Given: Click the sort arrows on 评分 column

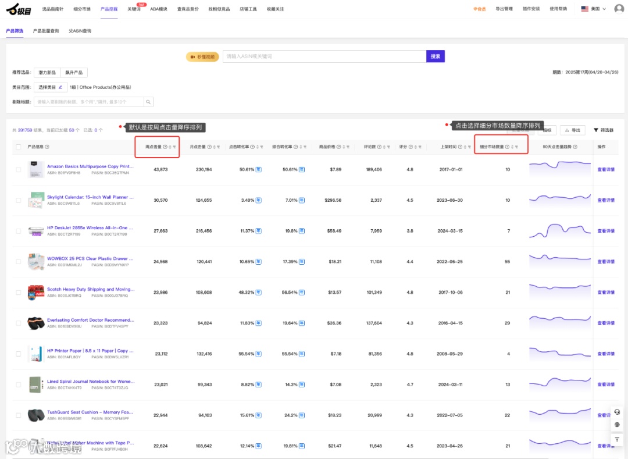Looking at the screenshot, I should (x=416, y=147).
